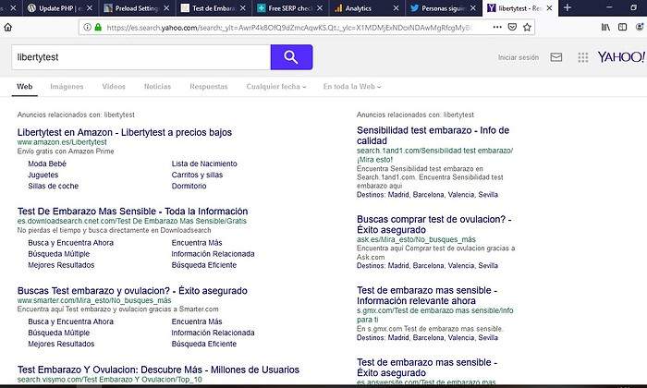Click the browser home icon

(x=7, y=27)
